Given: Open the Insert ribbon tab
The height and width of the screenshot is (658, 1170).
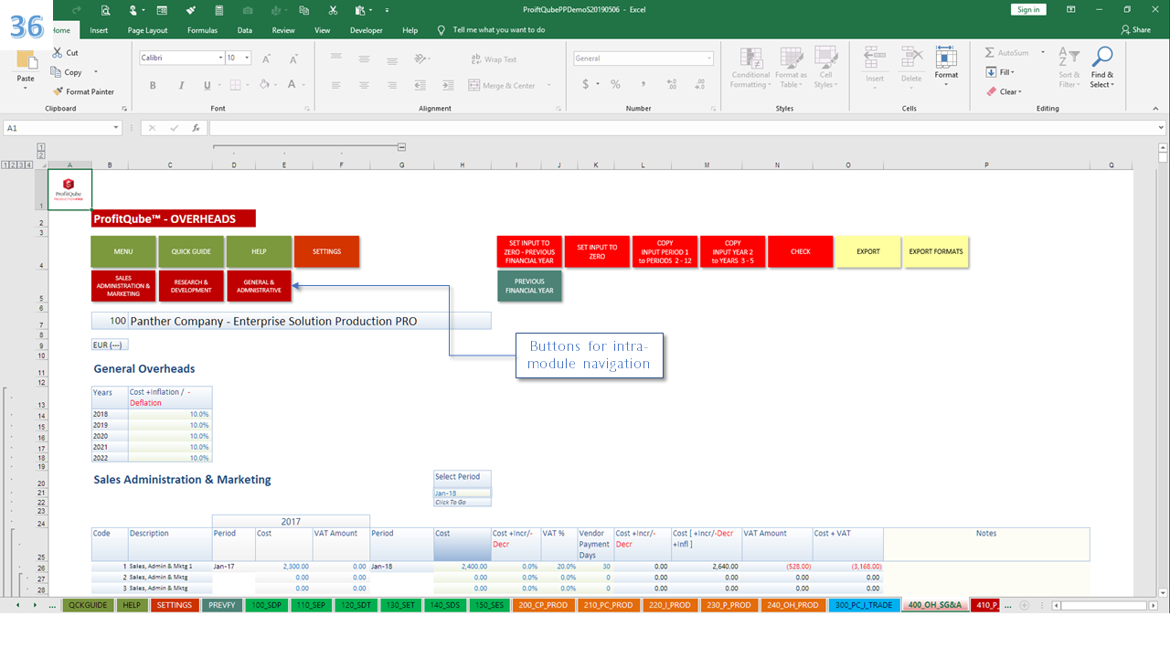Looking at the screenshot, I should [99, 30].
